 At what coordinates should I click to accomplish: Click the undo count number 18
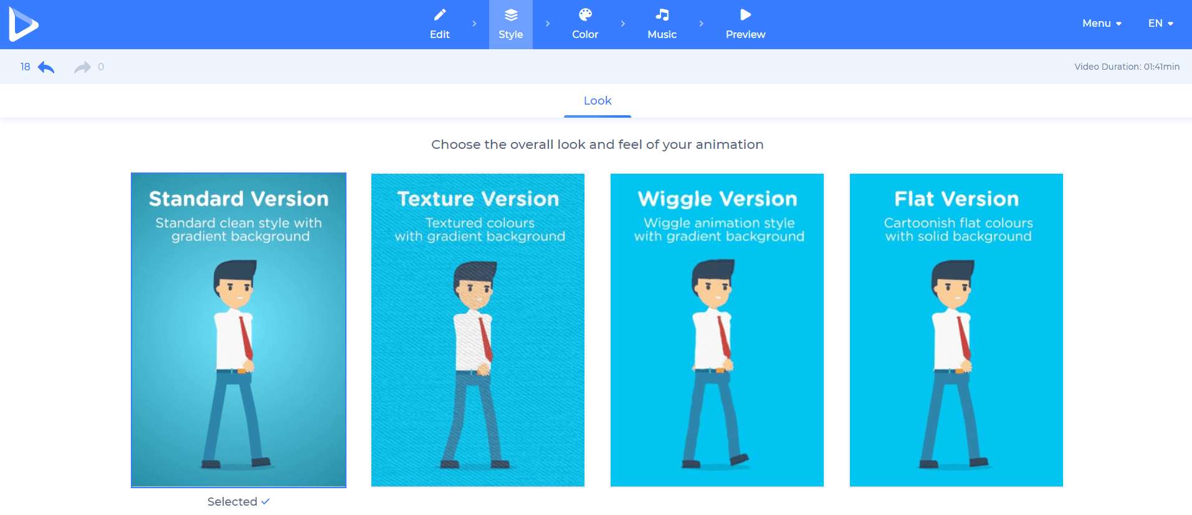click(25, 67)
